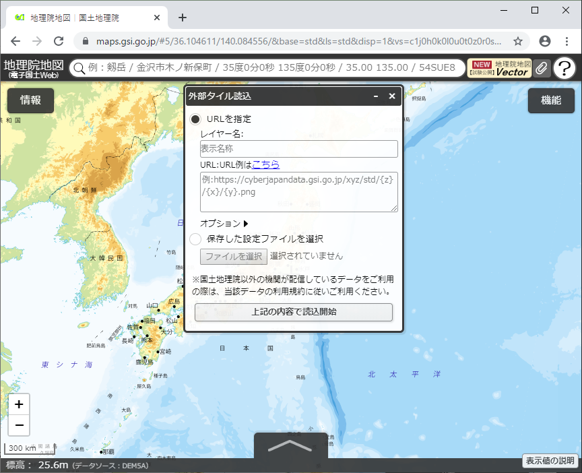The height and width of the screenshot is (473, 582).
Task: Select 保存した設定ファイルを選択 radio button
Action: click(195, 239)
